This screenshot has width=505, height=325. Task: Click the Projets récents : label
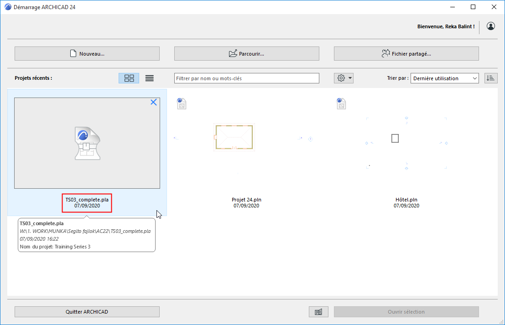(33, 78)
